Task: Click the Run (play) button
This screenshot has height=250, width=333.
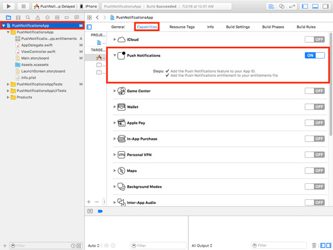Action: 9,6
